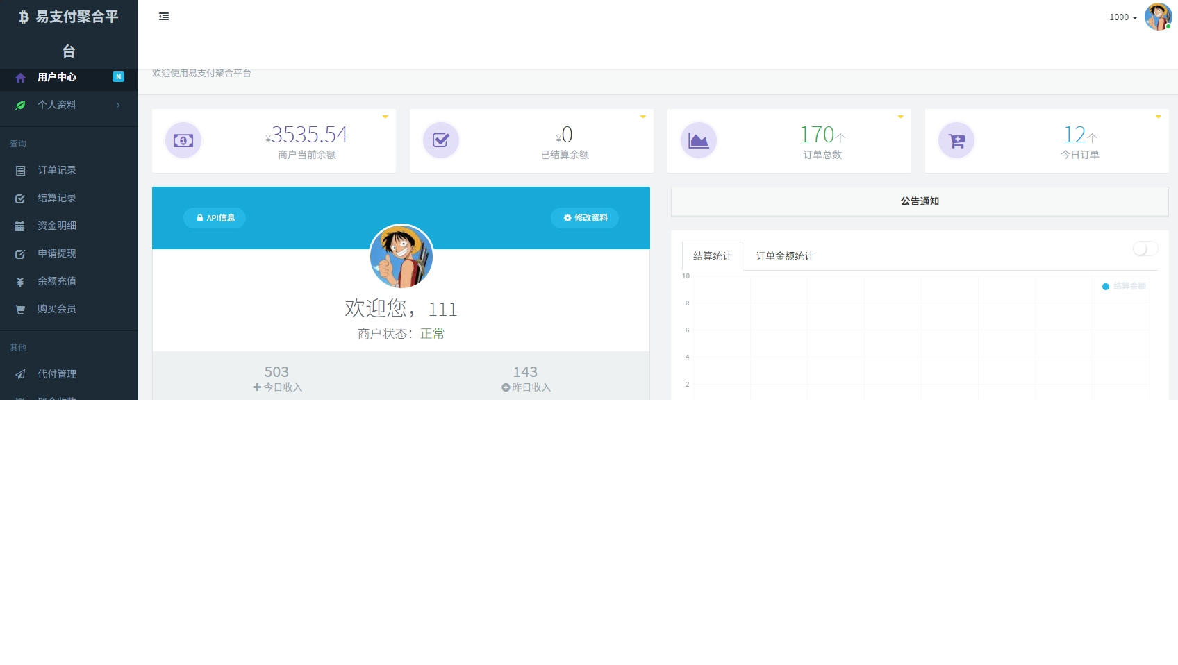The image size is (1178, 665).
Task: Switch to the 订单金额统计 tab
Action: tap(785, 256)
